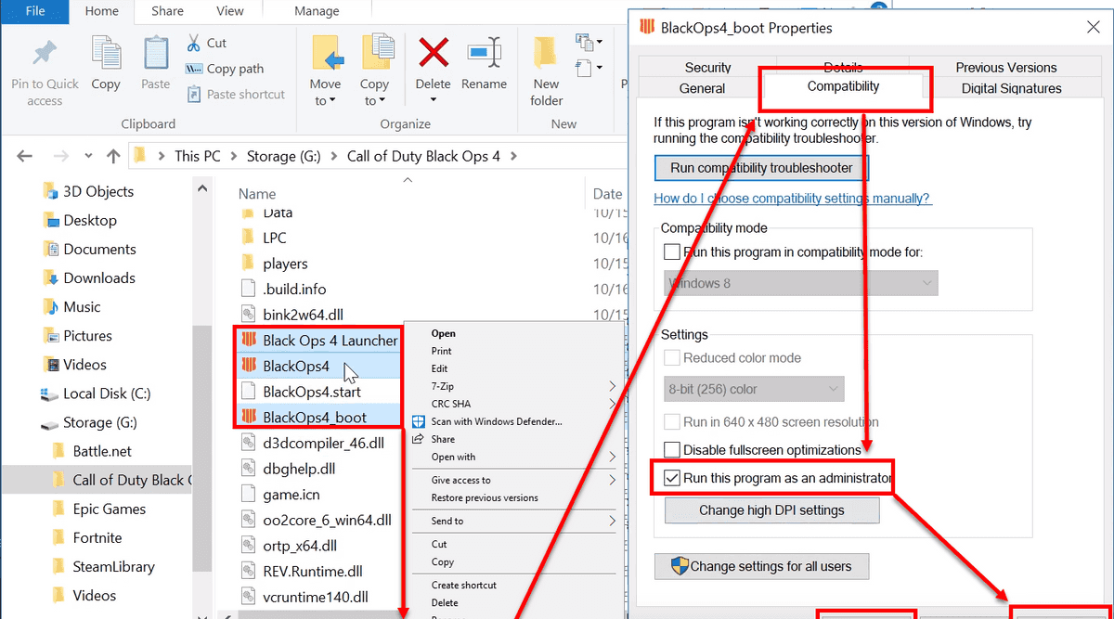Viewport: 1114px width, 619px height.
Task: Open the View ribbon tab
Action: tap(229, 11)
